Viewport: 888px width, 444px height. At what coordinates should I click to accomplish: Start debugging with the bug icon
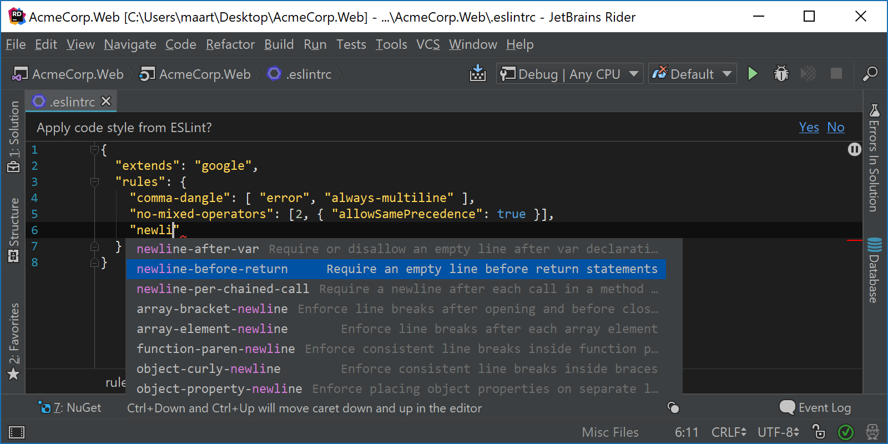click(781, 73)
